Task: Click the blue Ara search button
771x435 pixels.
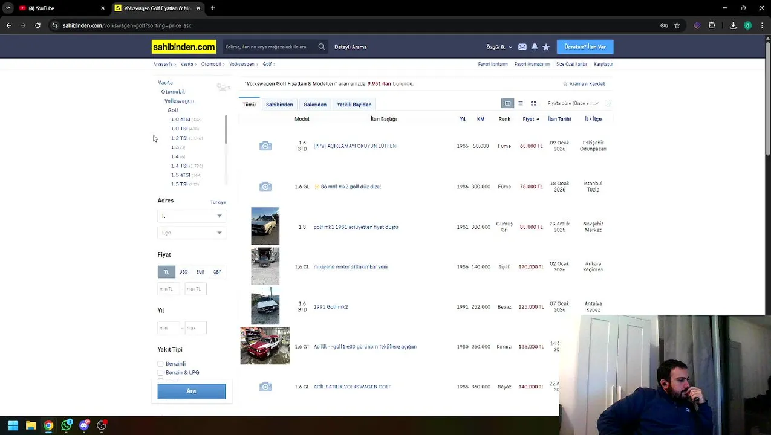Action: pyautogui.click(x=192, y=391)
